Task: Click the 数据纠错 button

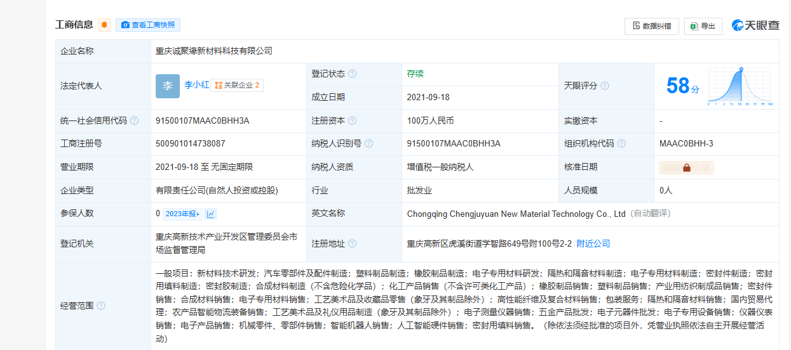Action: pos(652,26)
